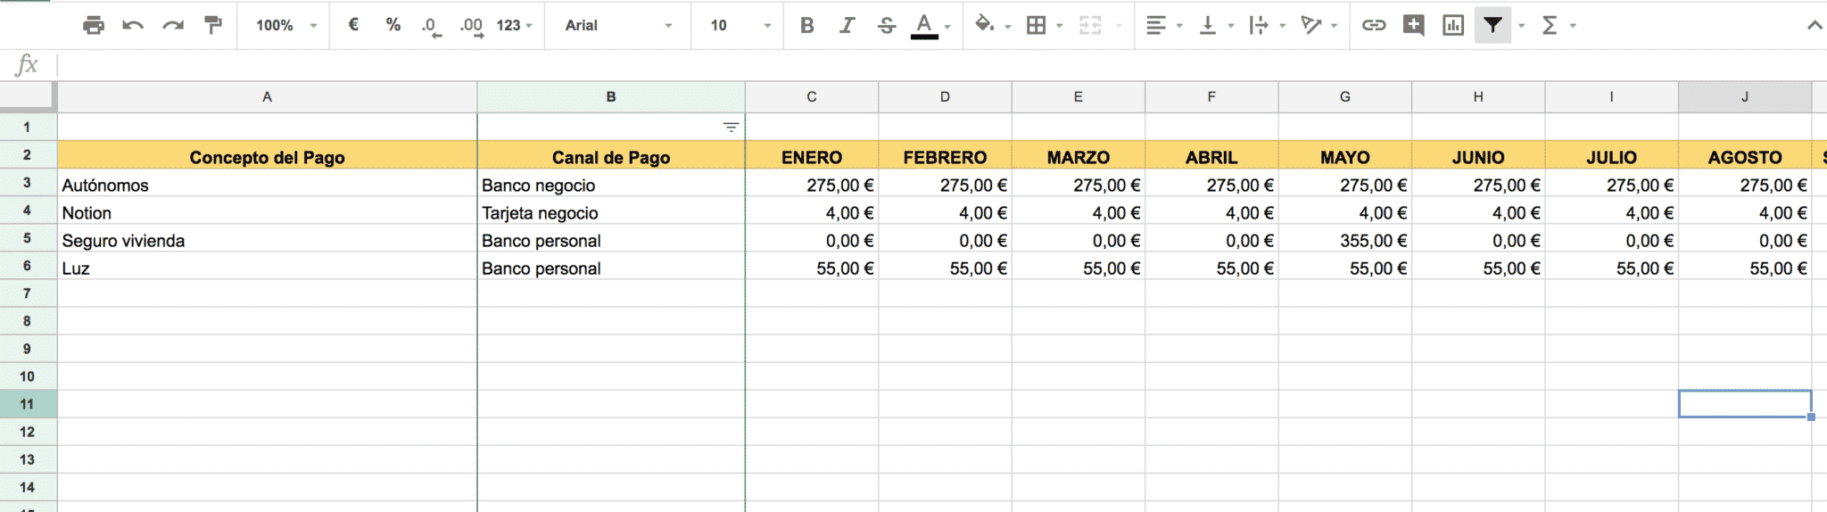Toggle strikethrough formatting

click(886, 25)
